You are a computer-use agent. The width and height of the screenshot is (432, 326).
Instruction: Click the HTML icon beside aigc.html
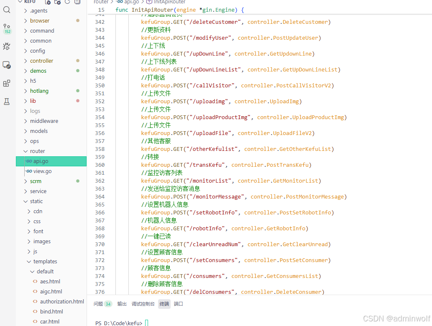tap(35, 291)
